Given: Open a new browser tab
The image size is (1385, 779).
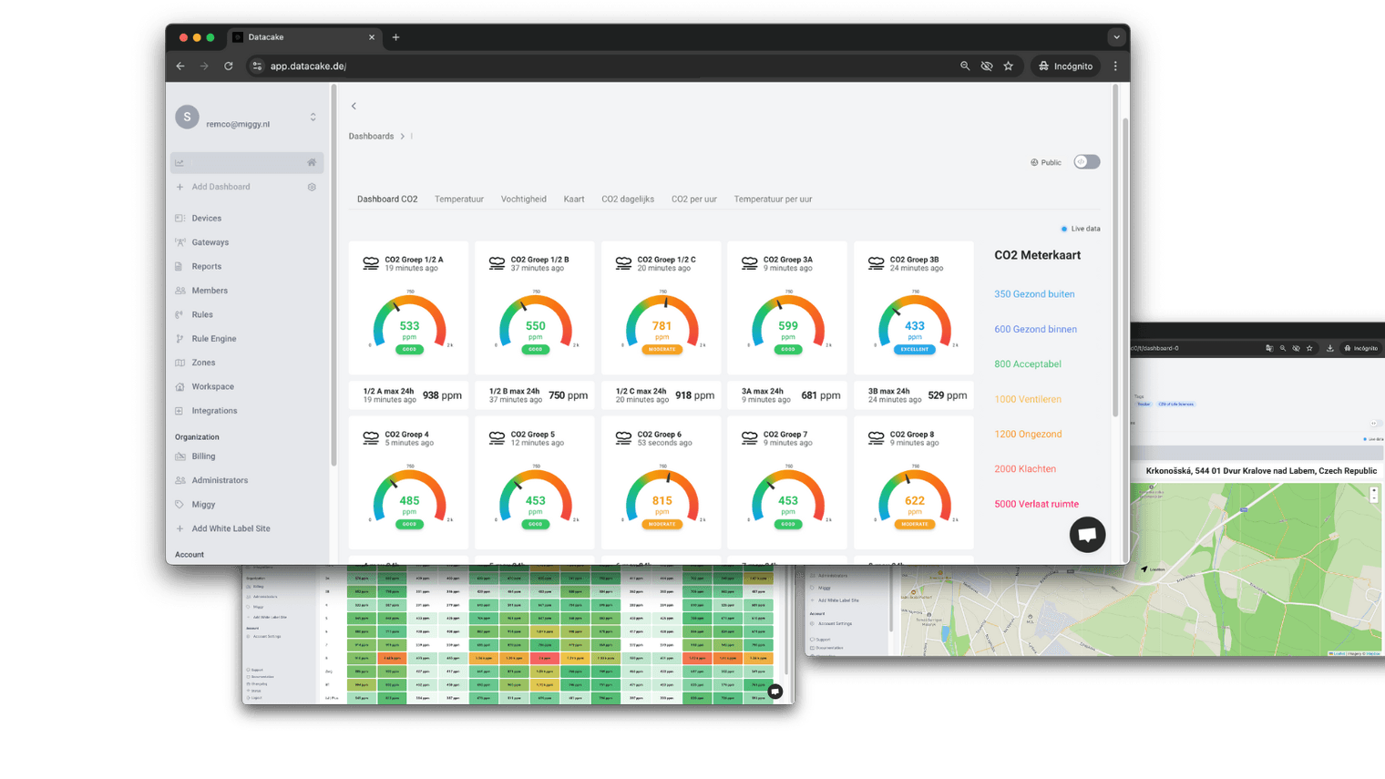Looking at the screenshot, I should pyautogui.click(x=395, y=37).
